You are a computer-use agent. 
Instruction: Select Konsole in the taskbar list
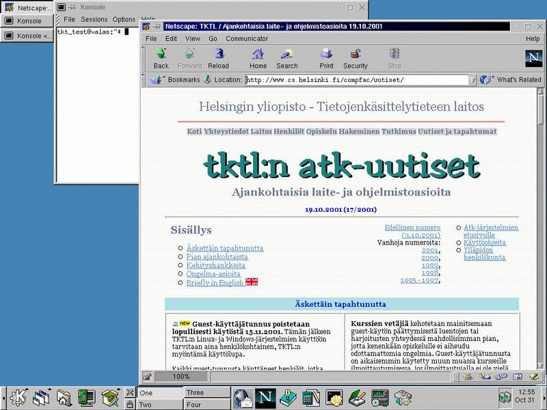click(x=27, y=21)
